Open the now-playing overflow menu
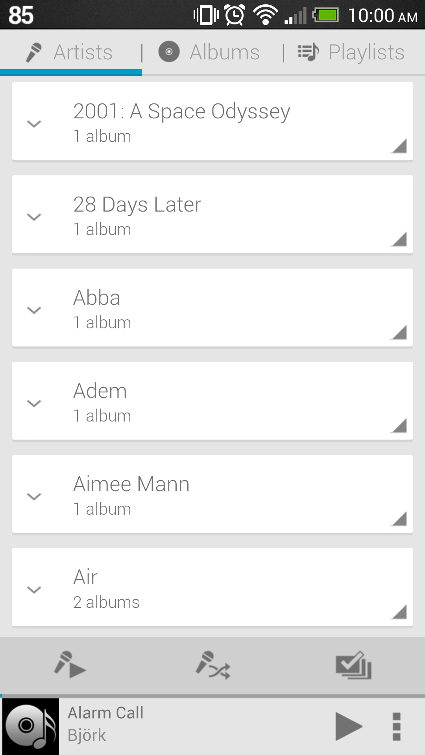Viewport: 425px width, 755px height. point(397,727)
